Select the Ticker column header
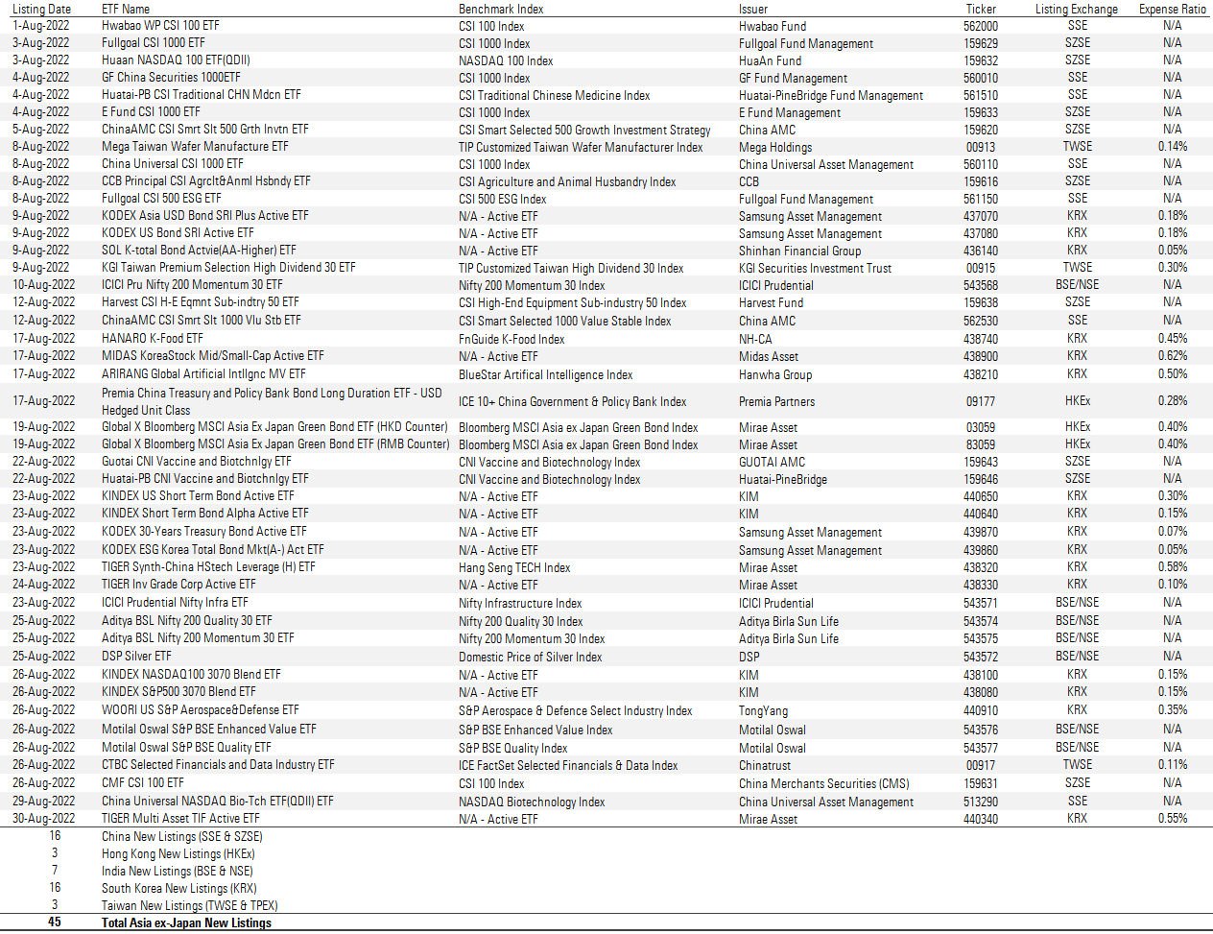 pyautogui.click(x=981, y=9)
